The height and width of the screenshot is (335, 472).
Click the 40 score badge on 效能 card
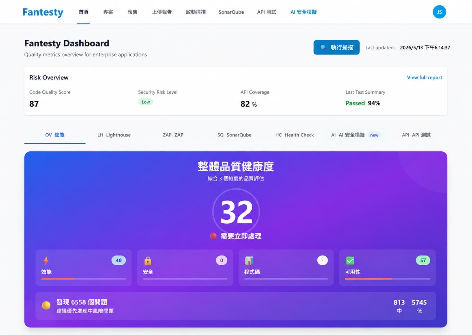119,260
